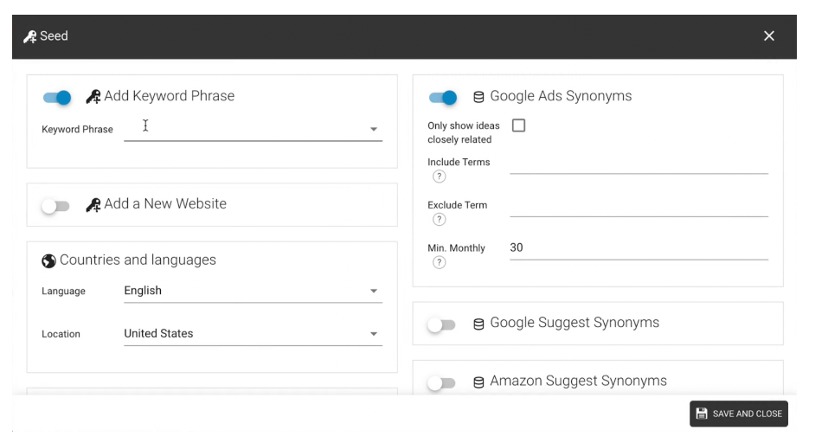
Task: Open the Location dropdown showing United States
Action: [373, 334]
